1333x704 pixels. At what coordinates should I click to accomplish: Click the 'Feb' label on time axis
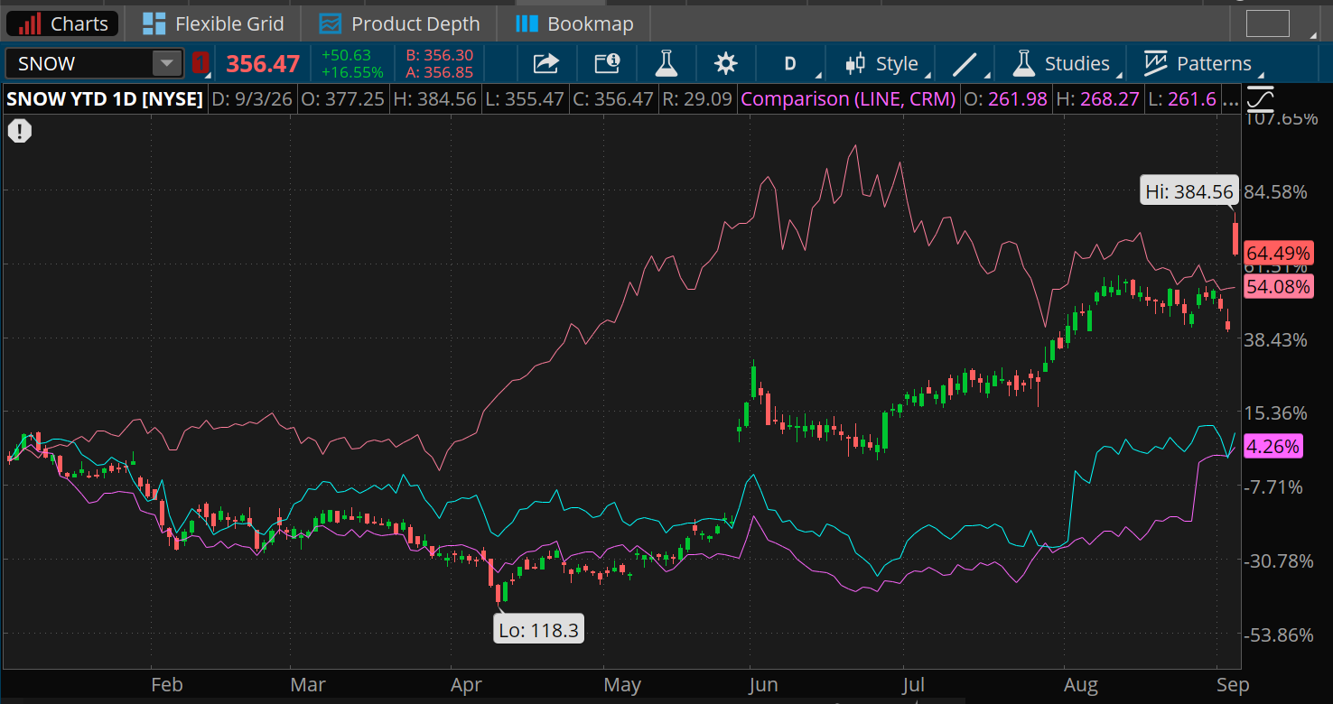[166, 685]
